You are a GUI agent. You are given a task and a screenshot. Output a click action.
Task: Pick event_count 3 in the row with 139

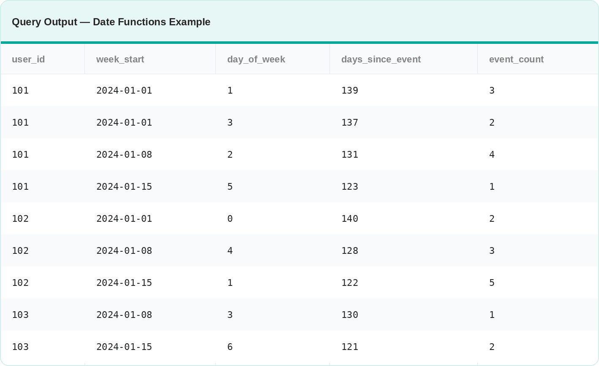click(x=492, y=90)
